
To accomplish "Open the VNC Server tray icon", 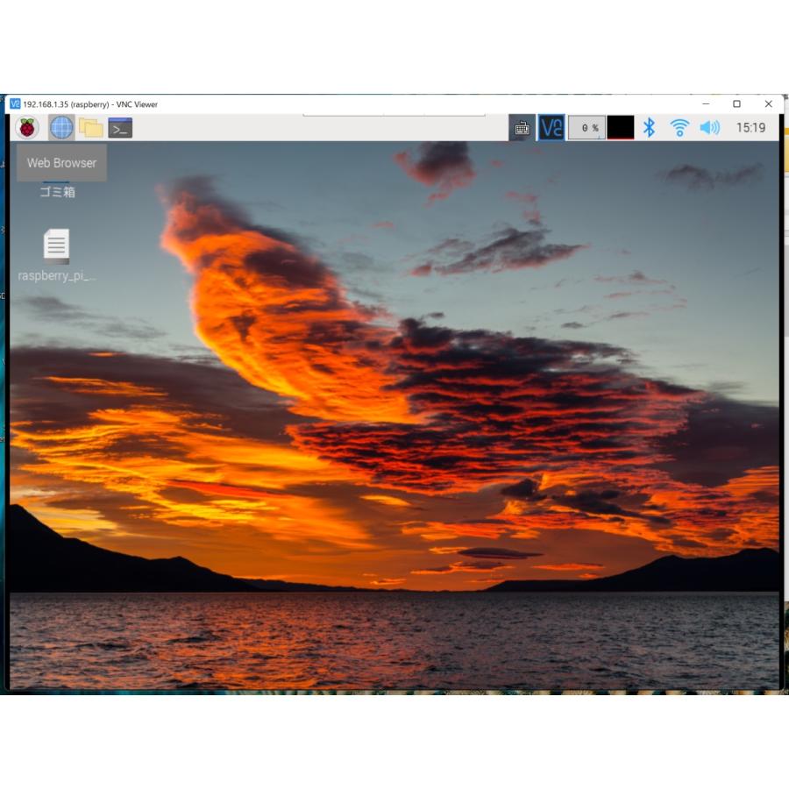I will click(x=551, y=128).
